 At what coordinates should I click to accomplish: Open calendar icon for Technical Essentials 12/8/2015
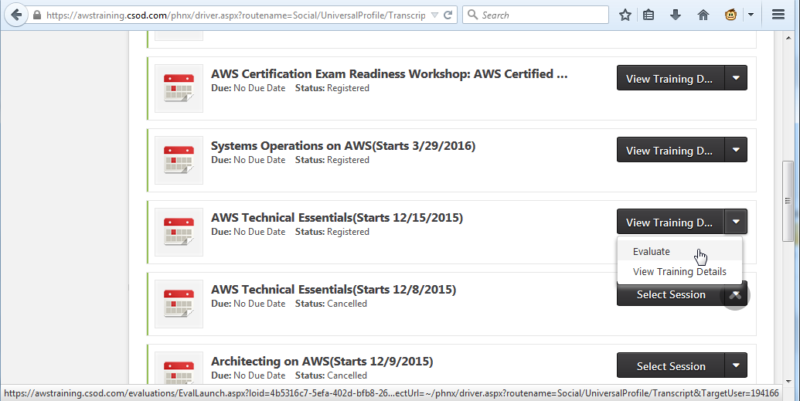(179, 304)
